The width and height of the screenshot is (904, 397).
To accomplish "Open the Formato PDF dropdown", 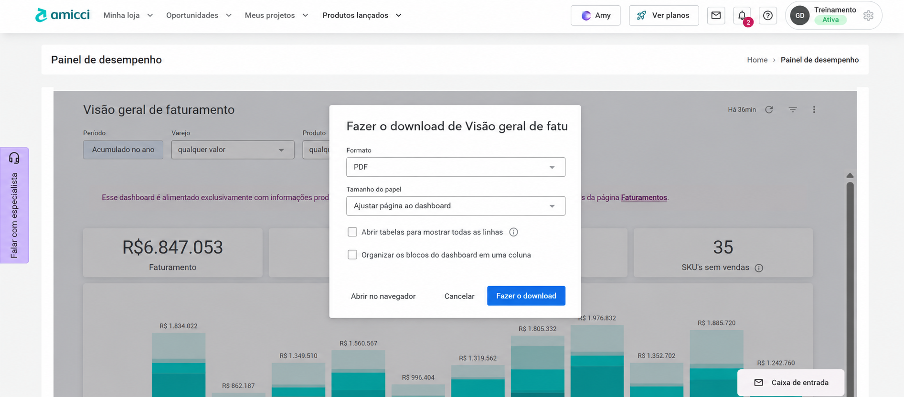I will tap(456, 167).
